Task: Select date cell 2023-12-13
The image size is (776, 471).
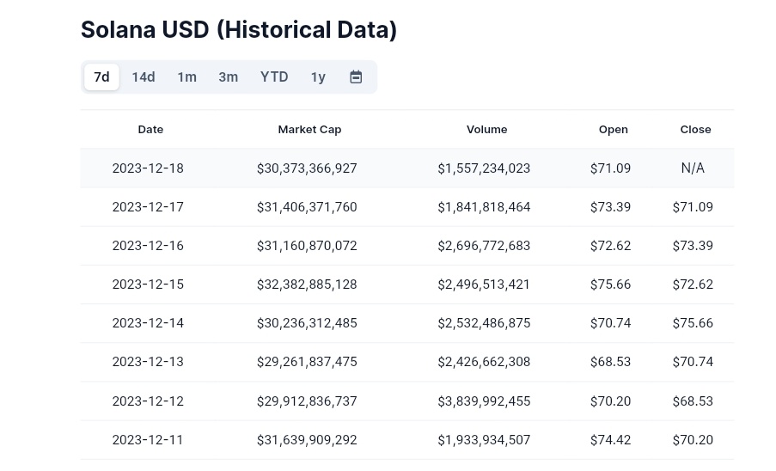Action: click(x=148, y=362)
